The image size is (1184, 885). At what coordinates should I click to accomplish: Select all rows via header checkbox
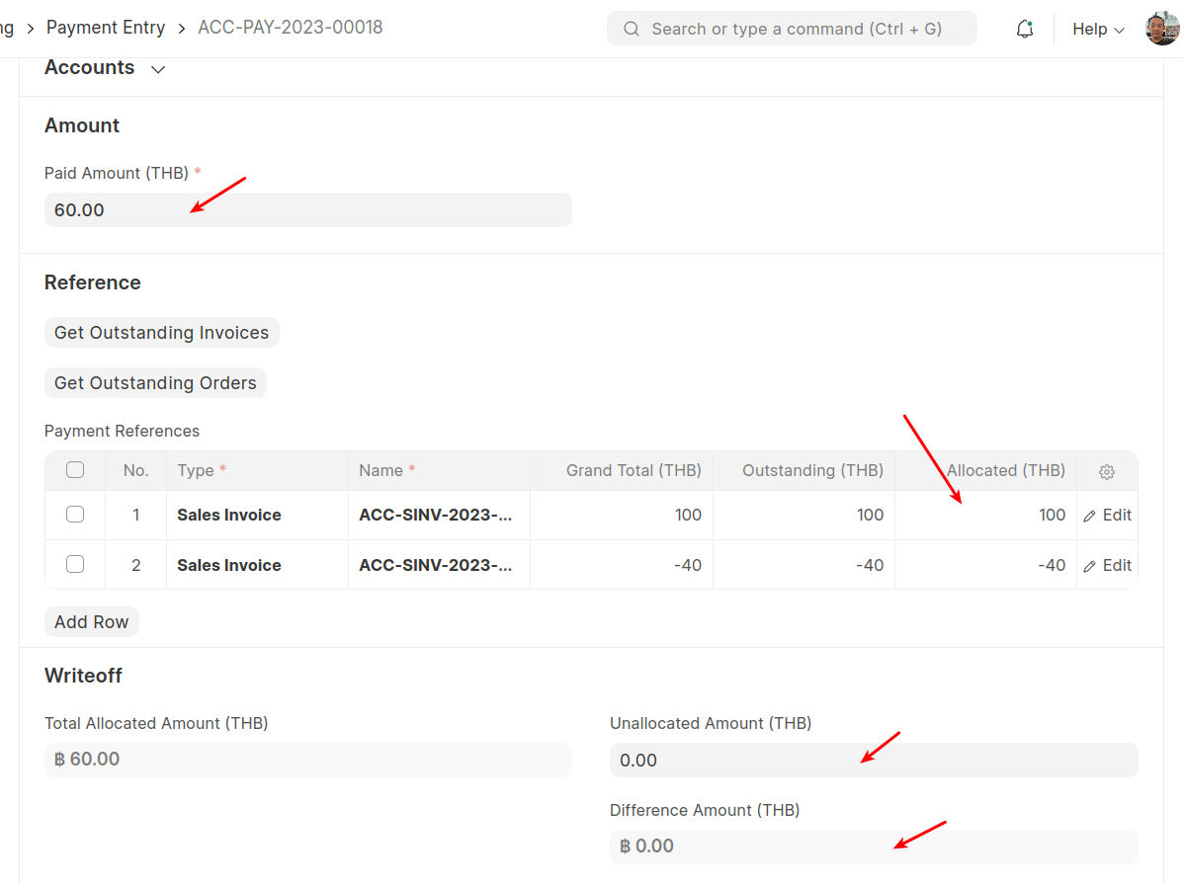point(74,470)
